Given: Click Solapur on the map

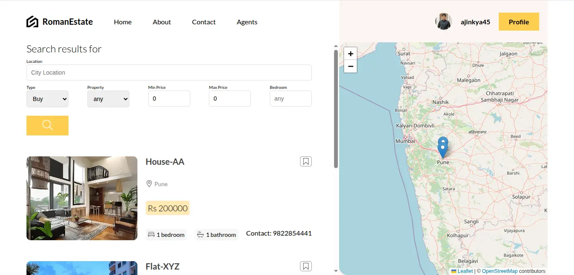Looking at the screenshot, I should [x=521, y=197].
